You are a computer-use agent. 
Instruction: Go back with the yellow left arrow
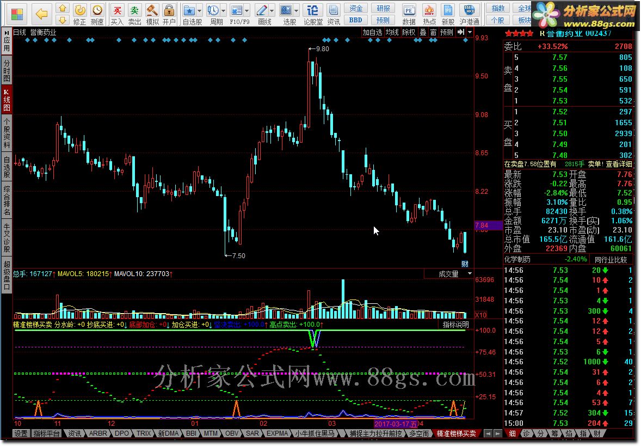coord(42,14)
